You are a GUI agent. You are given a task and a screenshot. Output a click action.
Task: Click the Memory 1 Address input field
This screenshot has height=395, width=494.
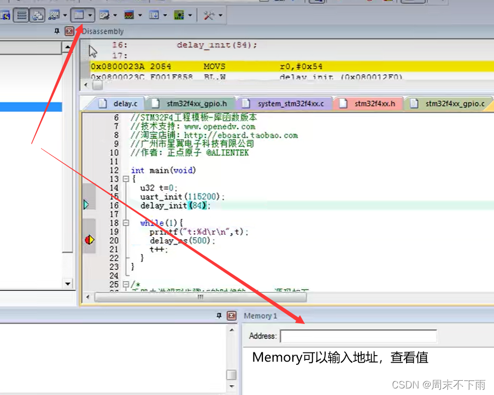[358, 336]
